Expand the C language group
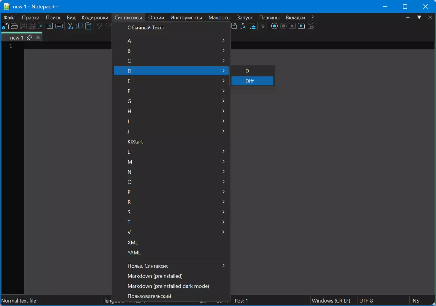 point(171,61)
